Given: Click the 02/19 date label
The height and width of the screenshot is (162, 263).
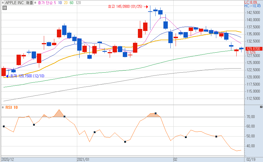Looking at the screenshot, I should pos(251,159).
